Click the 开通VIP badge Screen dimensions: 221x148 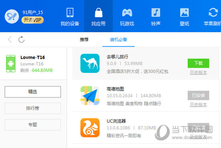pyautogui.click(x=33, y=20)
